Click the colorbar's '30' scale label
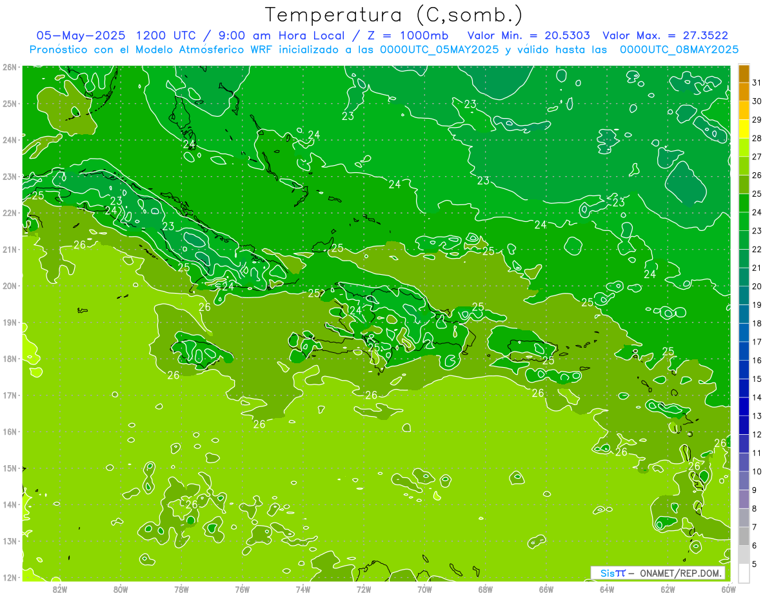 click(x=757, y=101)
